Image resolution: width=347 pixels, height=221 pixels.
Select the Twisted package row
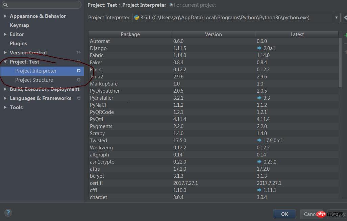[213, 140]
